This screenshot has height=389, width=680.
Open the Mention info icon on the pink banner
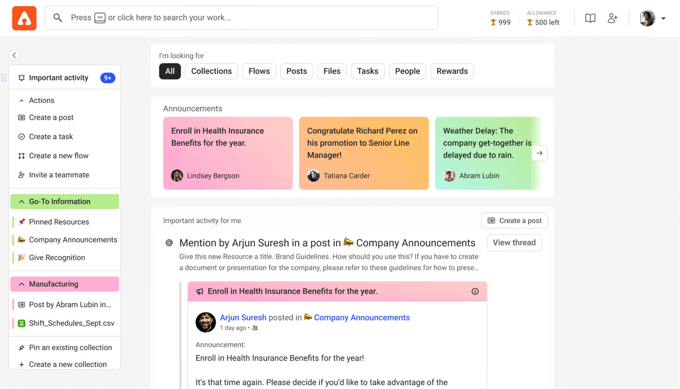tap(475, 291)
